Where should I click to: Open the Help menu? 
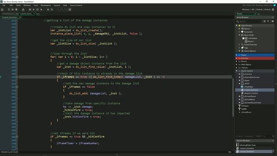65,5
